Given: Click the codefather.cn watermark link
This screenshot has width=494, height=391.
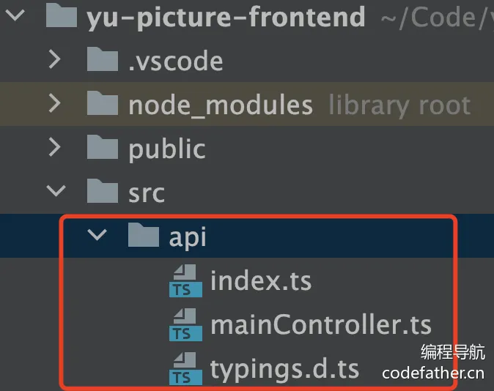Looking at the screenshot, I should pos(433,373).
